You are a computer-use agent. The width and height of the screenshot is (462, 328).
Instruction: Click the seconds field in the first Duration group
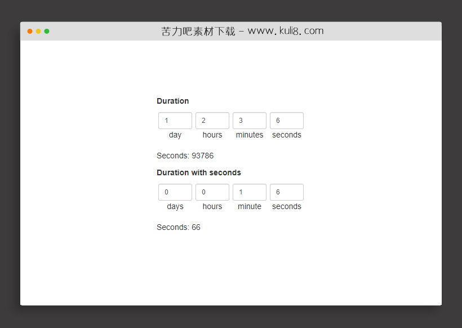click(286, 121)
